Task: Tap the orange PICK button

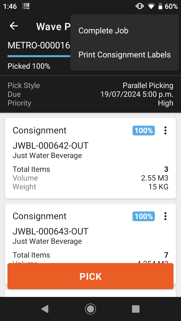Action: pyautogui.click(x=90, y=276)
